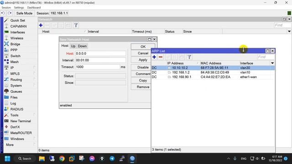Screen dimensions: 292x164
Task: Click the Timeout input field
Action: coord(97,67)
